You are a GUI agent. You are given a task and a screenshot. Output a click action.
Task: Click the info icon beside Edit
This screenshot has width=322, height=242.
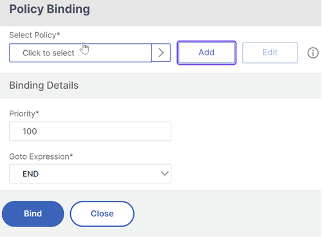(x=313, y=53)
